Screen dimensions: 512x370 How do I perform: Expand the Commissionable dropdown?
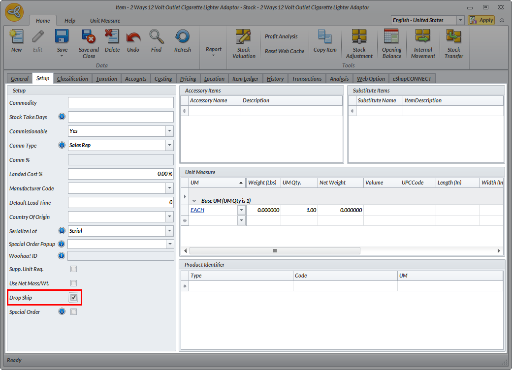(x=169, y=131)
